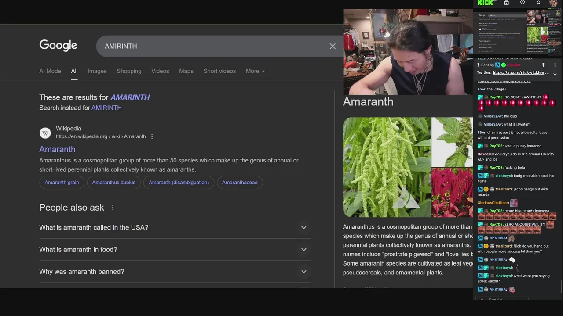Screen dimensions: 563x316
Task: Select the Amaranth grain chip
Action: [x=62, y=183]
